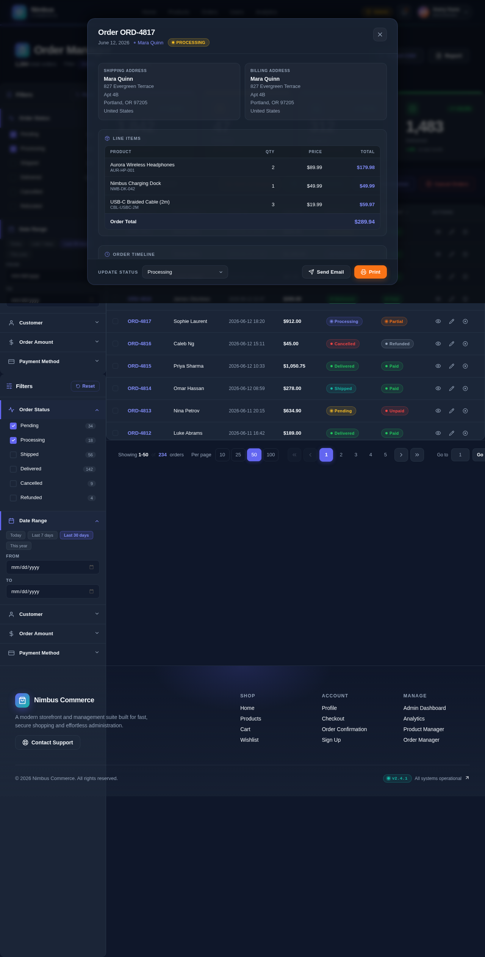Select checkbox for order ORD-4814 row
The height and width of the screenshot is (957, 485).
click(116, 388)
